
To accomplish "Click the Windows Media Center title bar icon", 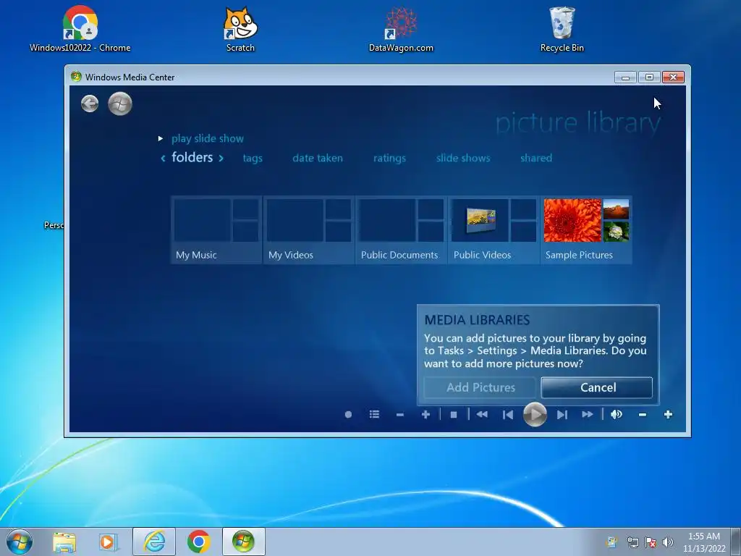I will tap(75, 77).
